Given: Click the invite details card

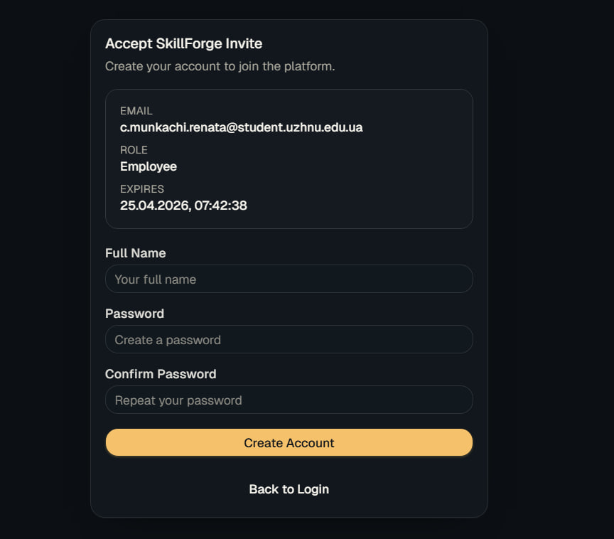Looking at the screenshot, I should tap(289, 158).
